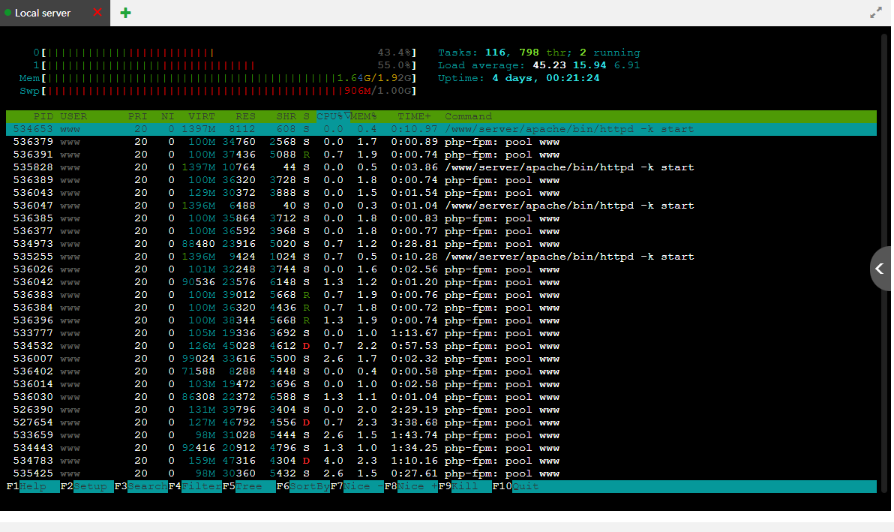Select process row 536402
This screenshot has width=894, height=532.
[x=441, y=371]
